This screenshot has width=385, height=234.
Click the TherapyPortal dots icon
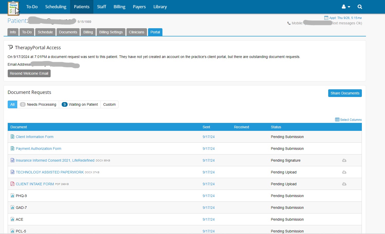11,47
